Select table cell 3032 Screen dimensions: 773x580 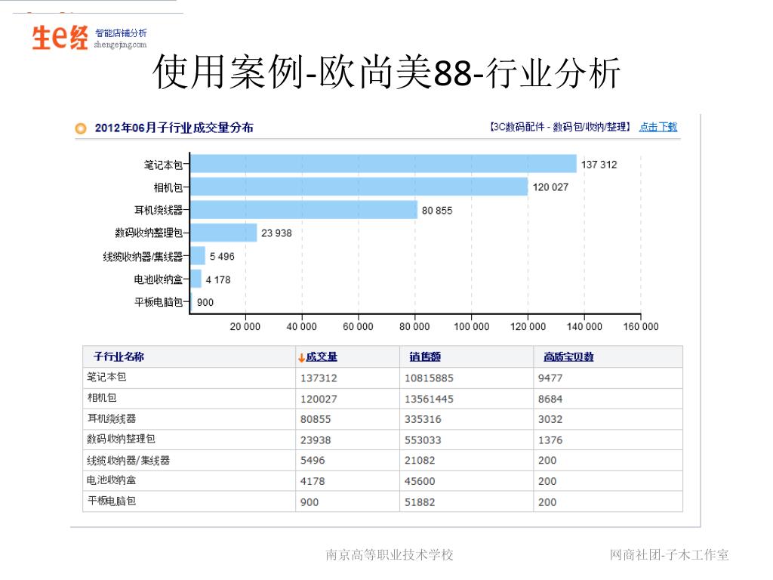[x=550, y=419]
